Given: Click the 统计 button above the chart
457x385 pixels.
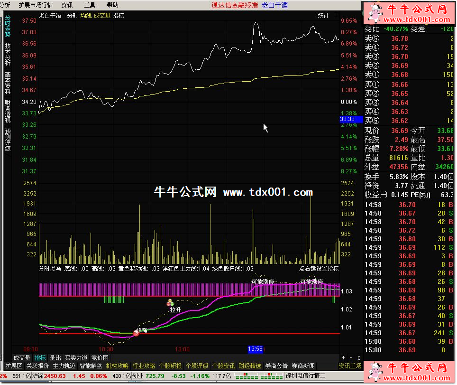Looking at the screenshot, I should (323, 16).
